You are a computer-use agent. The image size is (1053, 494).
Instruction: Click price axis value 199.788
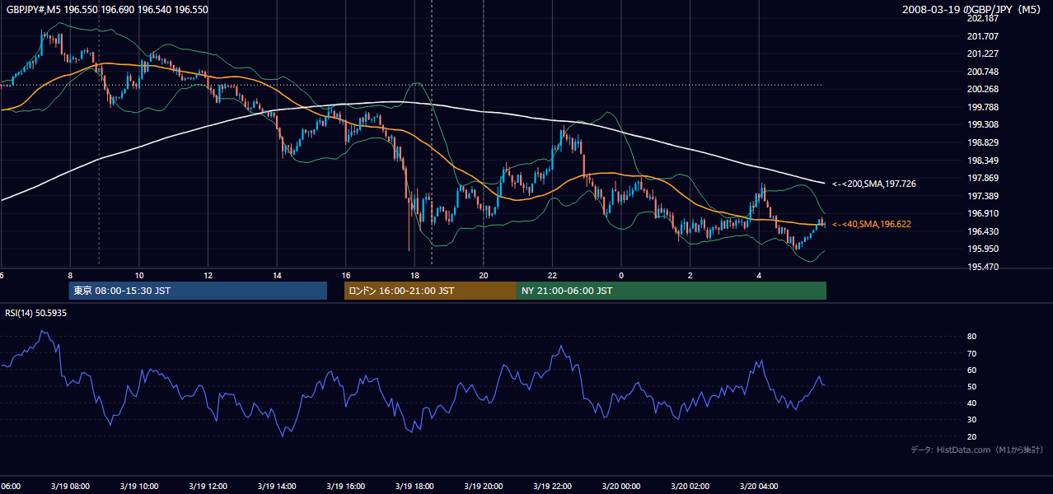982,107
